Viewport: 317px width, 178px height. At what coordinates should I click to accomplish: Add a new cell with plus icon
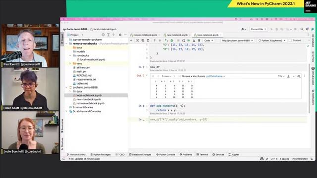click(131, 41)
